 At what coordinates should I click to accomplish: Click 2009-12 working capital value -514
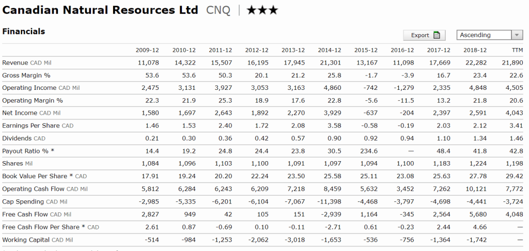151,240
